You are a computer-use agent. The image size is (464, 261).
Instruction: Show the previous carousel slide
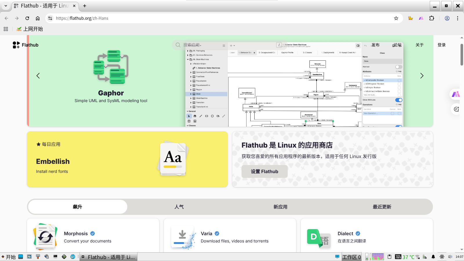coord(38,76)
